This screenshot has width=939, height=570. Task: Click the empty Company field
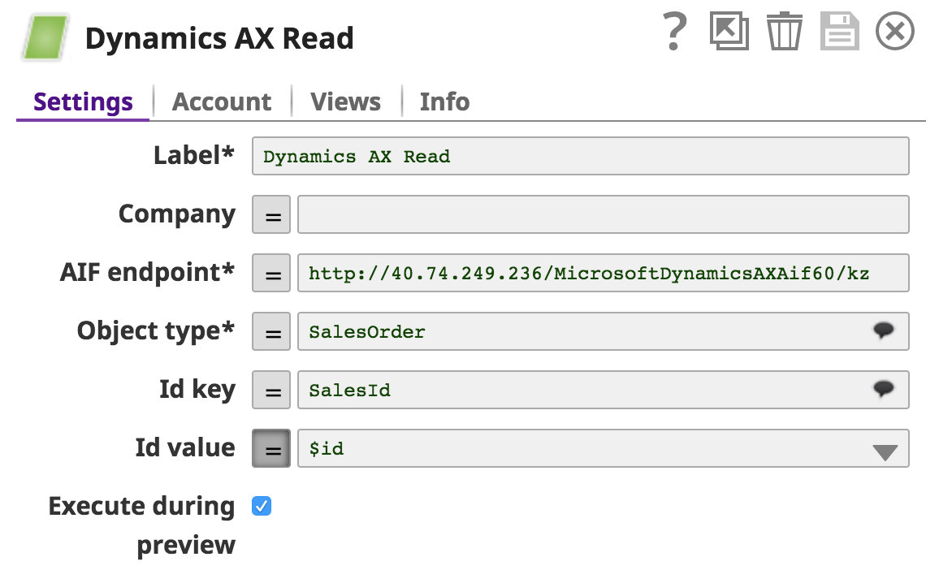point(603,214)
